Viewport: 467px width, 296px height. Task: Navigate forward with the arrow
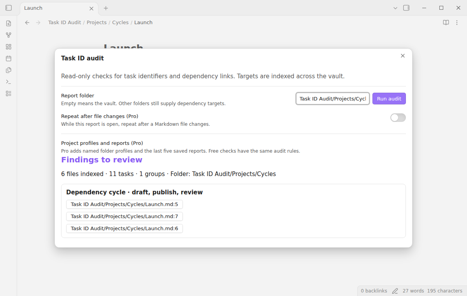point(38,23)
